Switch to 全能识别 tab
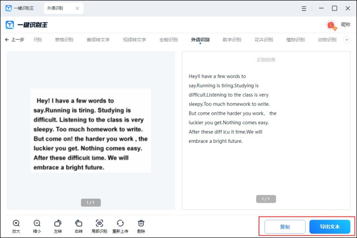Screen dimensions: 357x238 [168, 40]
